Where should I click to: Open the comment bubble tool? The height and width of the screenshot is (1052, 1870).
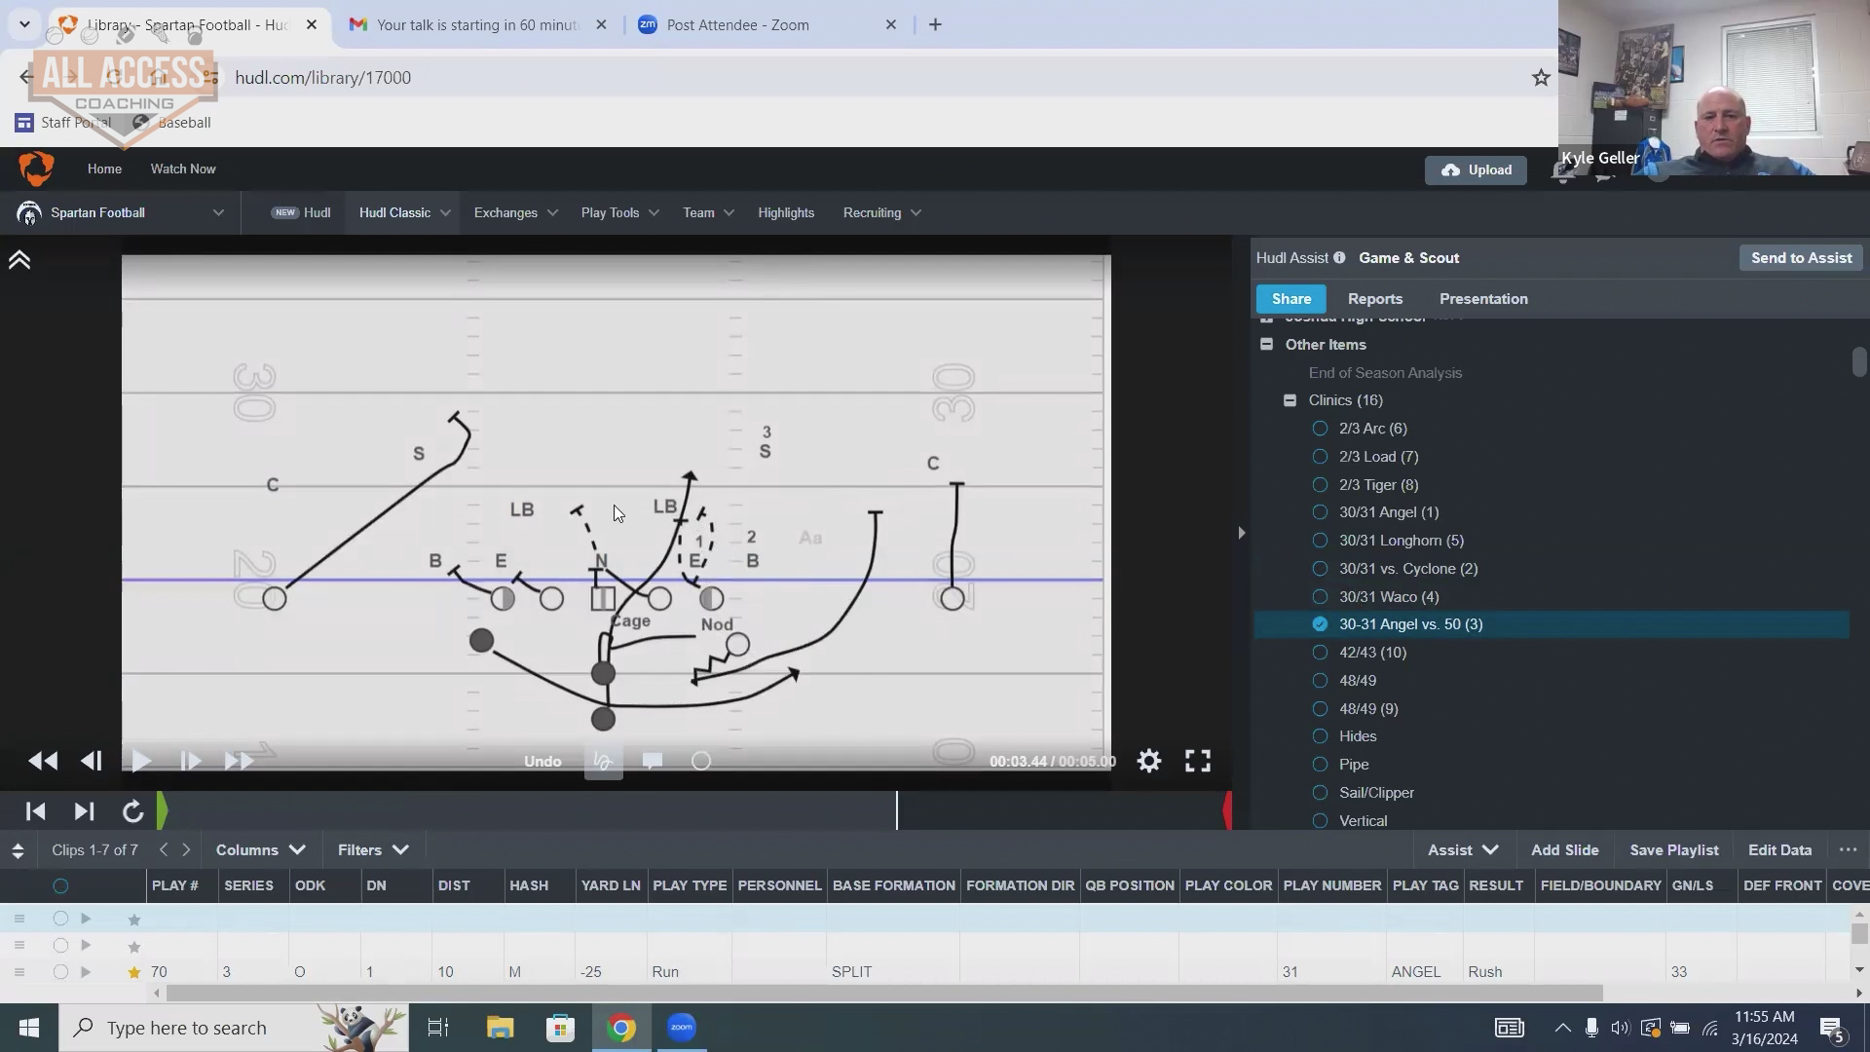click(653, 761)
